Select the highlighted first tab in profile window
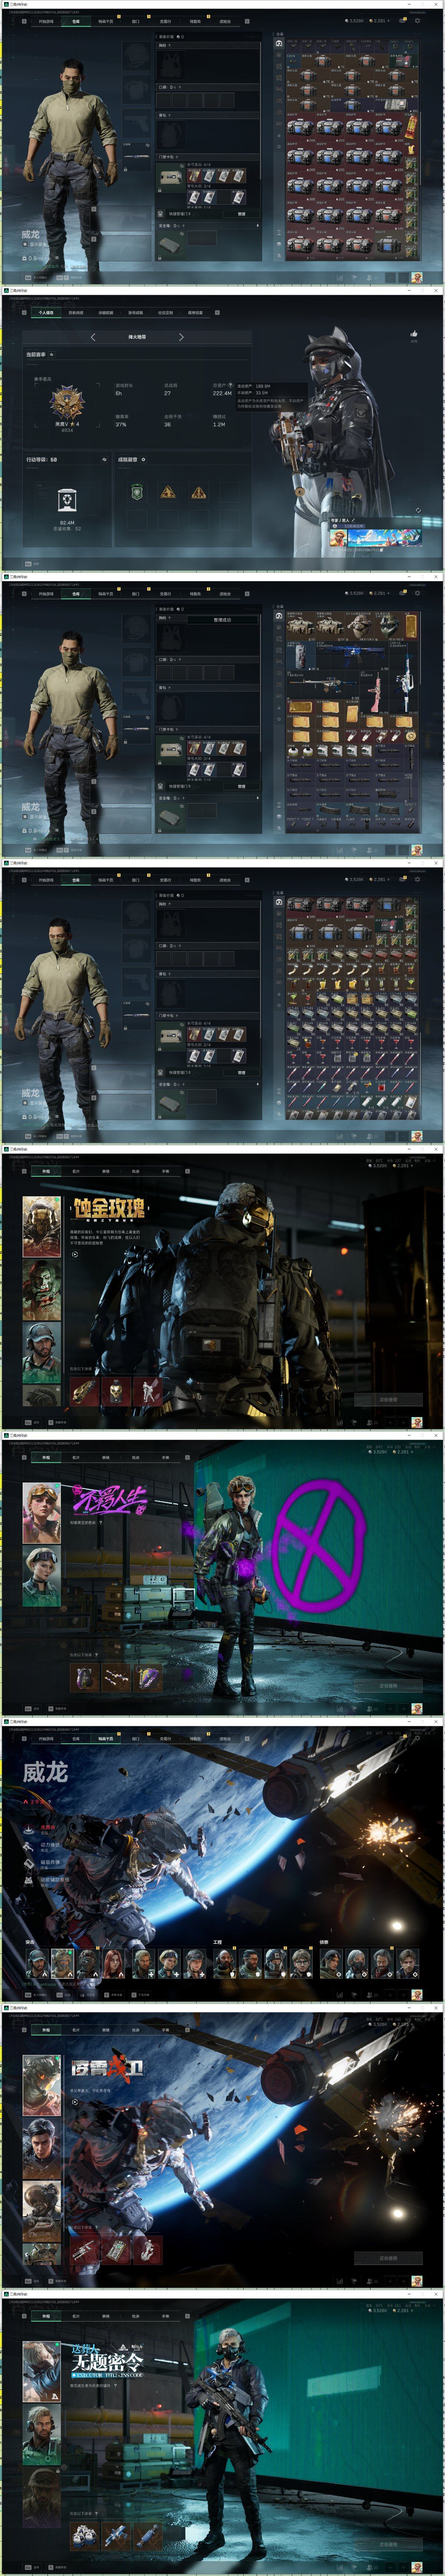445x2576 pixels. pos(46,312)
